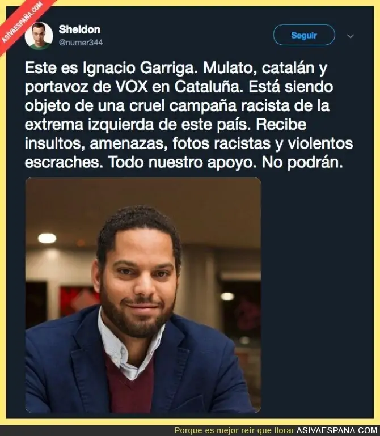Open the attached photo of man in blazer
Viewport: 380px width, 436px height.
pos(143,295)
